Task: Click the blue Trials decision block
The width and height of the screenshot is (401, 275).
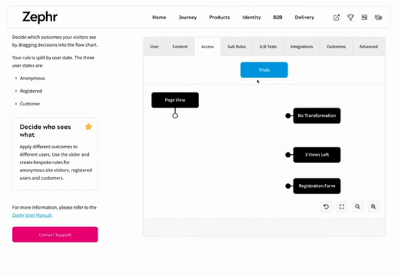Action: (x=264, y=69)
